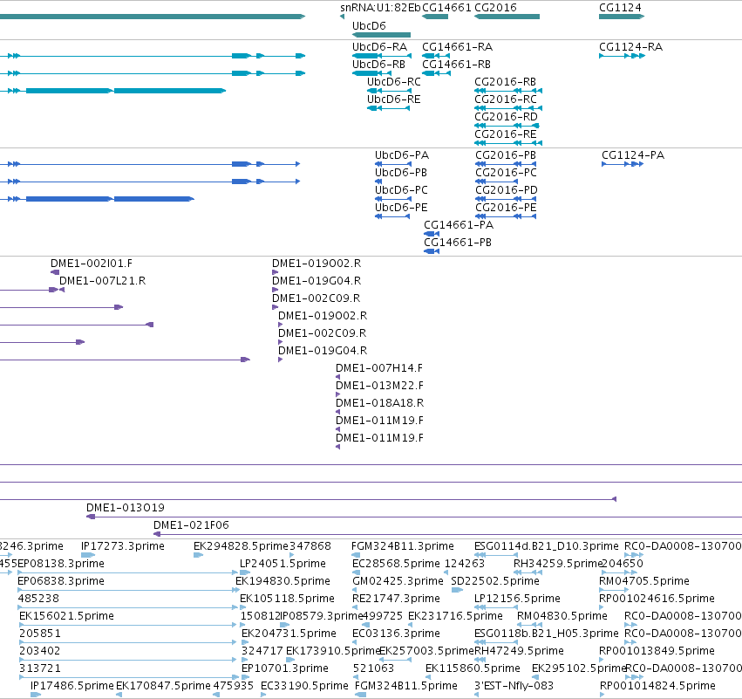The image size is (742, 699).
Task: Select BAC end DME1-013M22.F
Action: [x=379, y=386]
